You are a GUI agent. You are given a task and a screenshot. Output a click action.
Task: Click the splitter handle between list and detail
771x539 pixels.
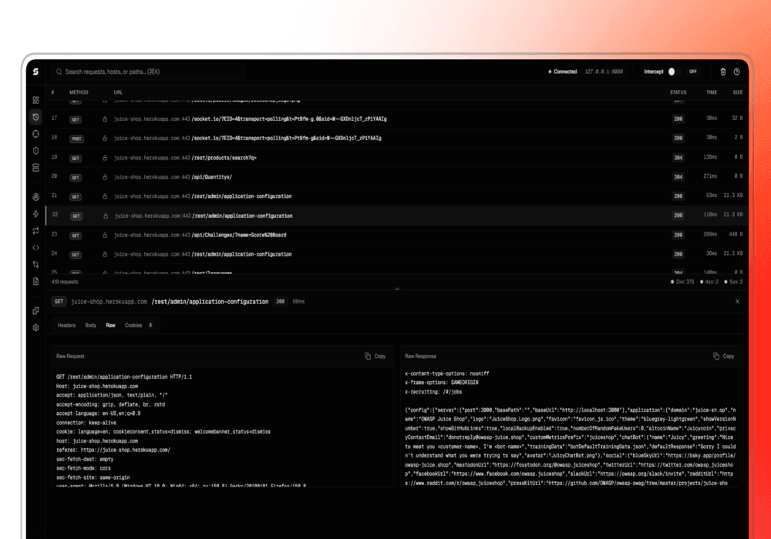click(x=397, y=290)
